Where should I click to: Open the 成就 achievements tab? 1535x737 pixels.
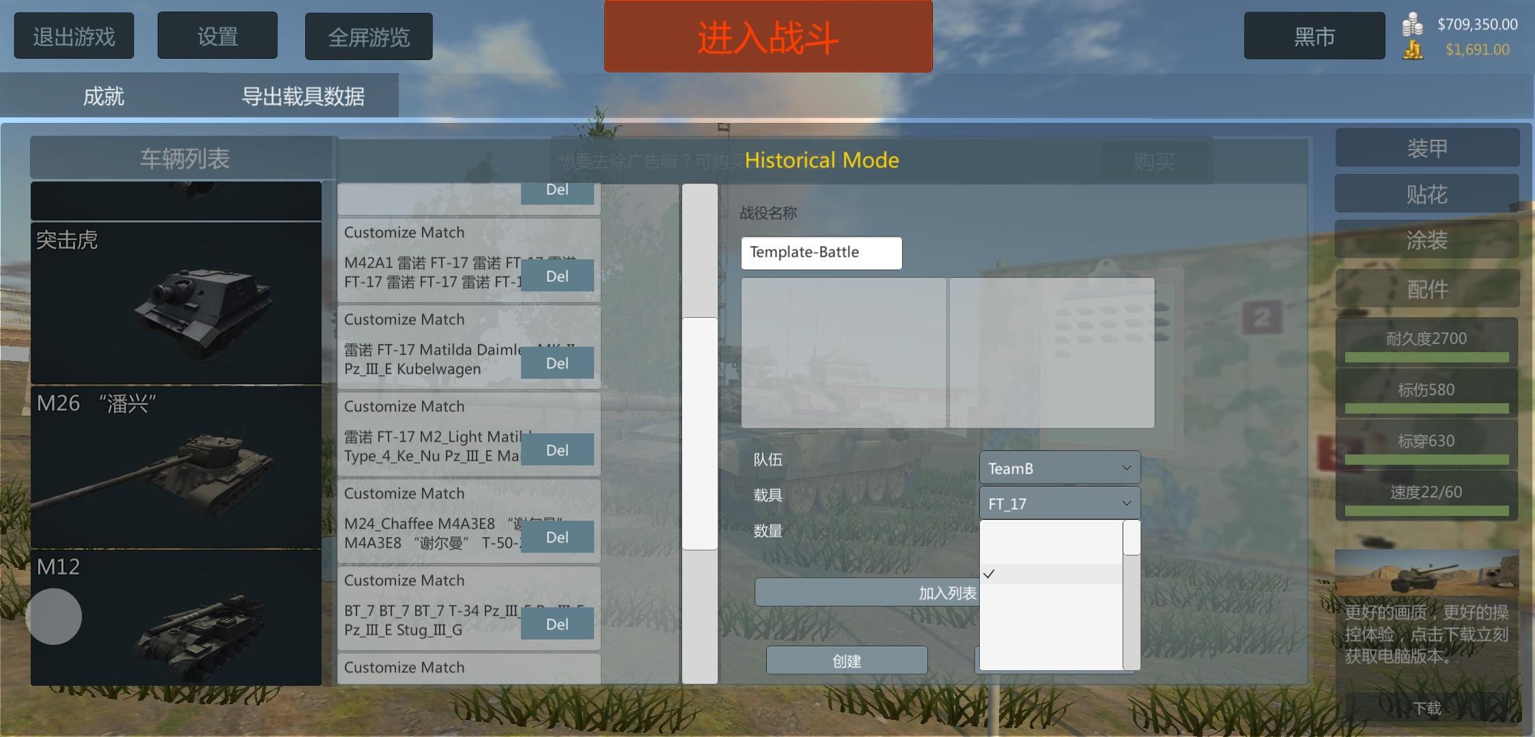tap(103, 96)
